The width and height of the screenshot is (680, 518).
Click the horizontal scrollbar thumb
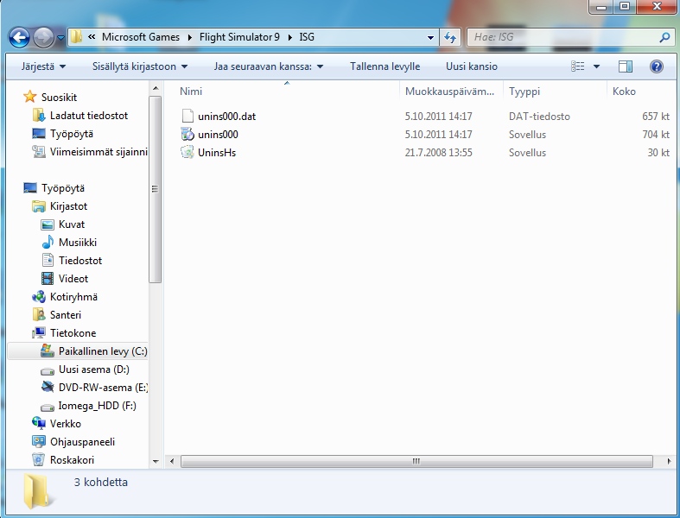pos(416,461)
